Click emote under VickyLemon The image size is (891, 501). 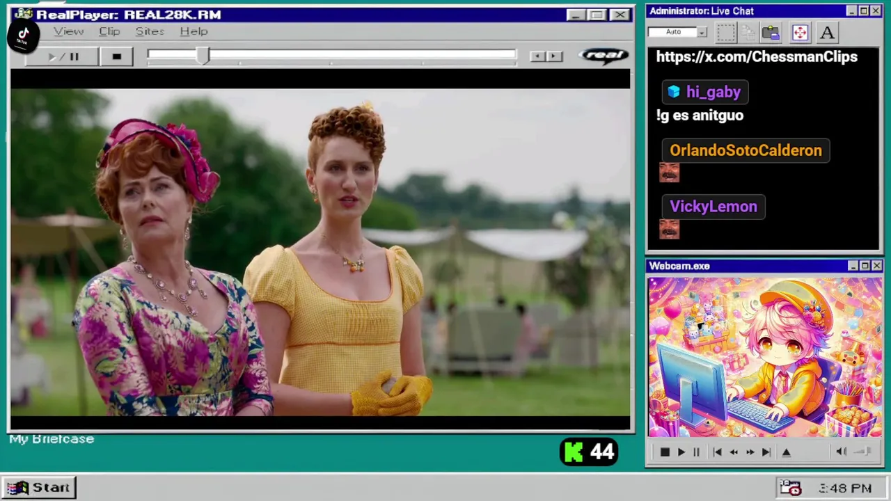(669, 229)
